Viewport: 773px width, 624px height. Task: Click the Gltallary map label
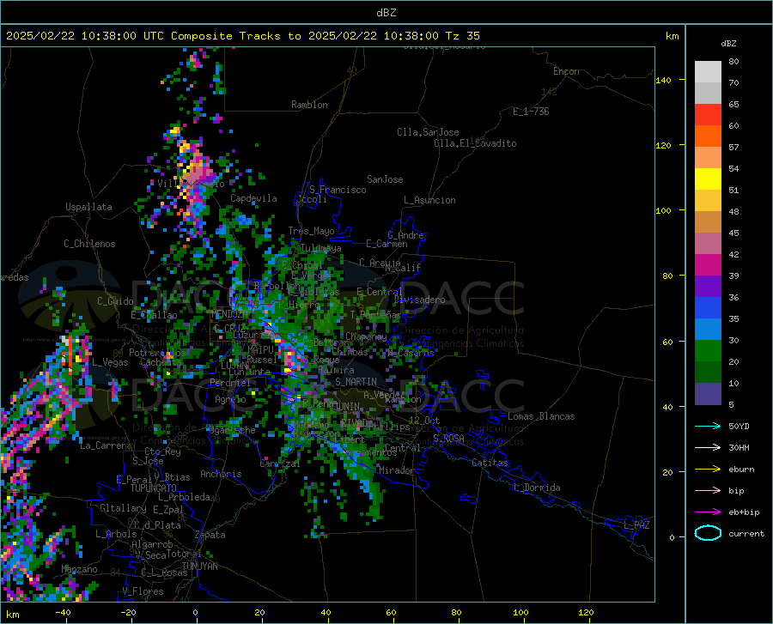point(123,508)
